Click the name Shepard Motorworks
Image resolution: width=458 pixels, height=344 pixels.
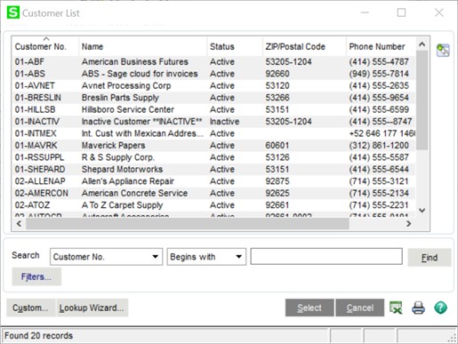(122, 169)
